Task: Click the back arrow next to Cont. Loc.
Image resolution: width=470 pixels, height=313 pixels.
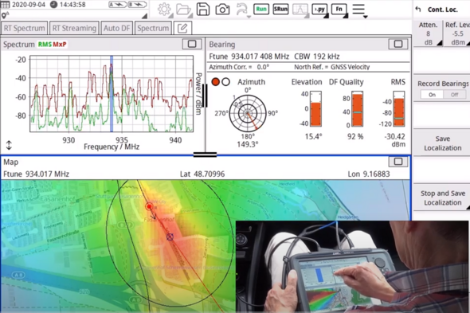Action: [x=418, y=10]
